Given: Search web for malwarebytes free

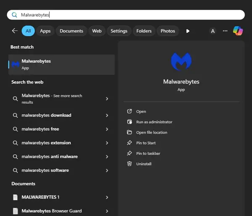Looking at the screenshot, I should [x=62, y=129].
